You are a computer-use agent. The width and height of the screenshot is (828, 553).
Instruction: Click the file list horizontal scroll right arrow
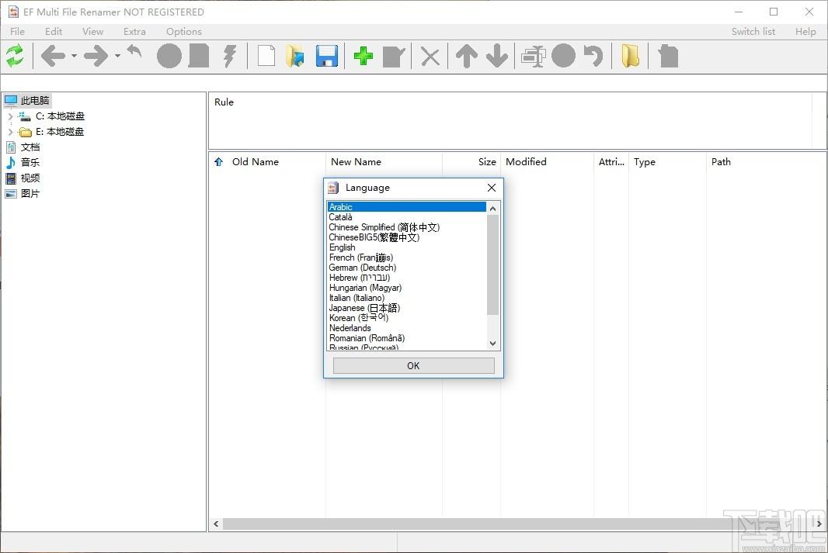click(819, 524)
